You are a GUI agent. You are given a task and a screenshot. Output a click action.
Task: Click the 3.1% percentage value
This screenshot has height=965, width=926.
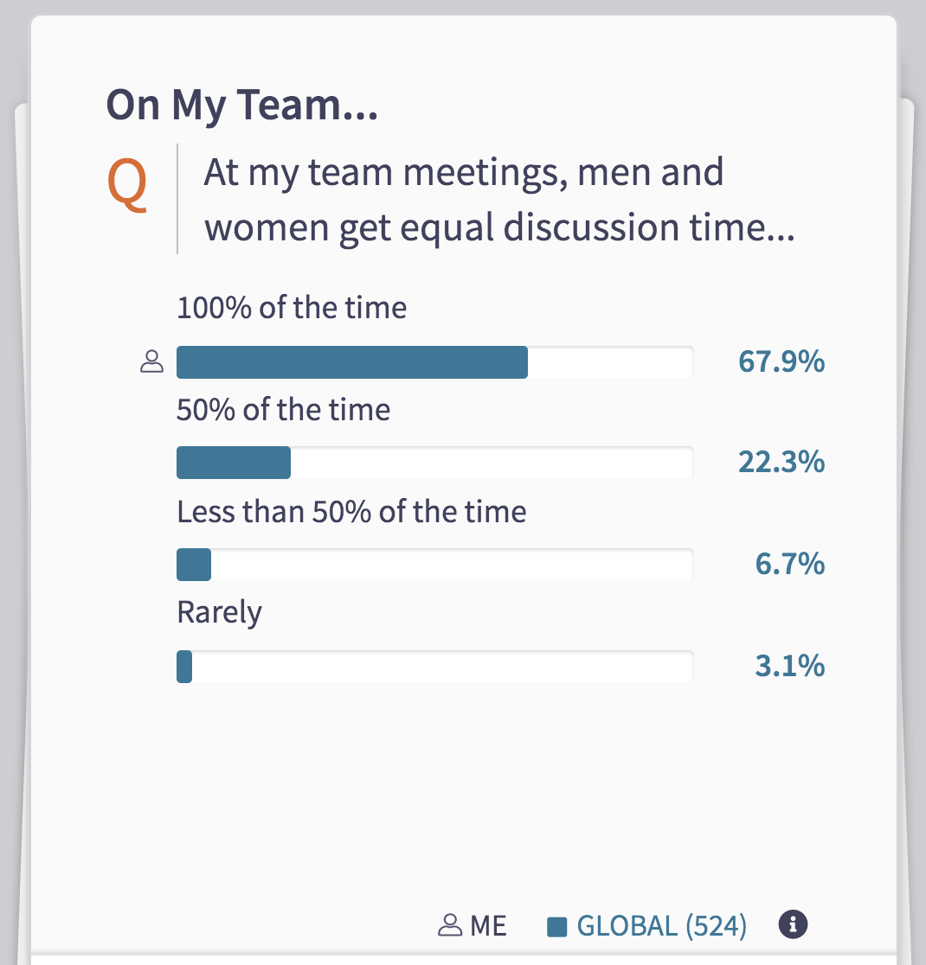point(790,666)
